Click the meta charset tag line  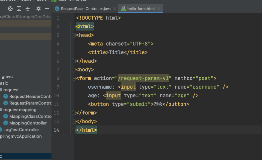[x=121, y=44]
